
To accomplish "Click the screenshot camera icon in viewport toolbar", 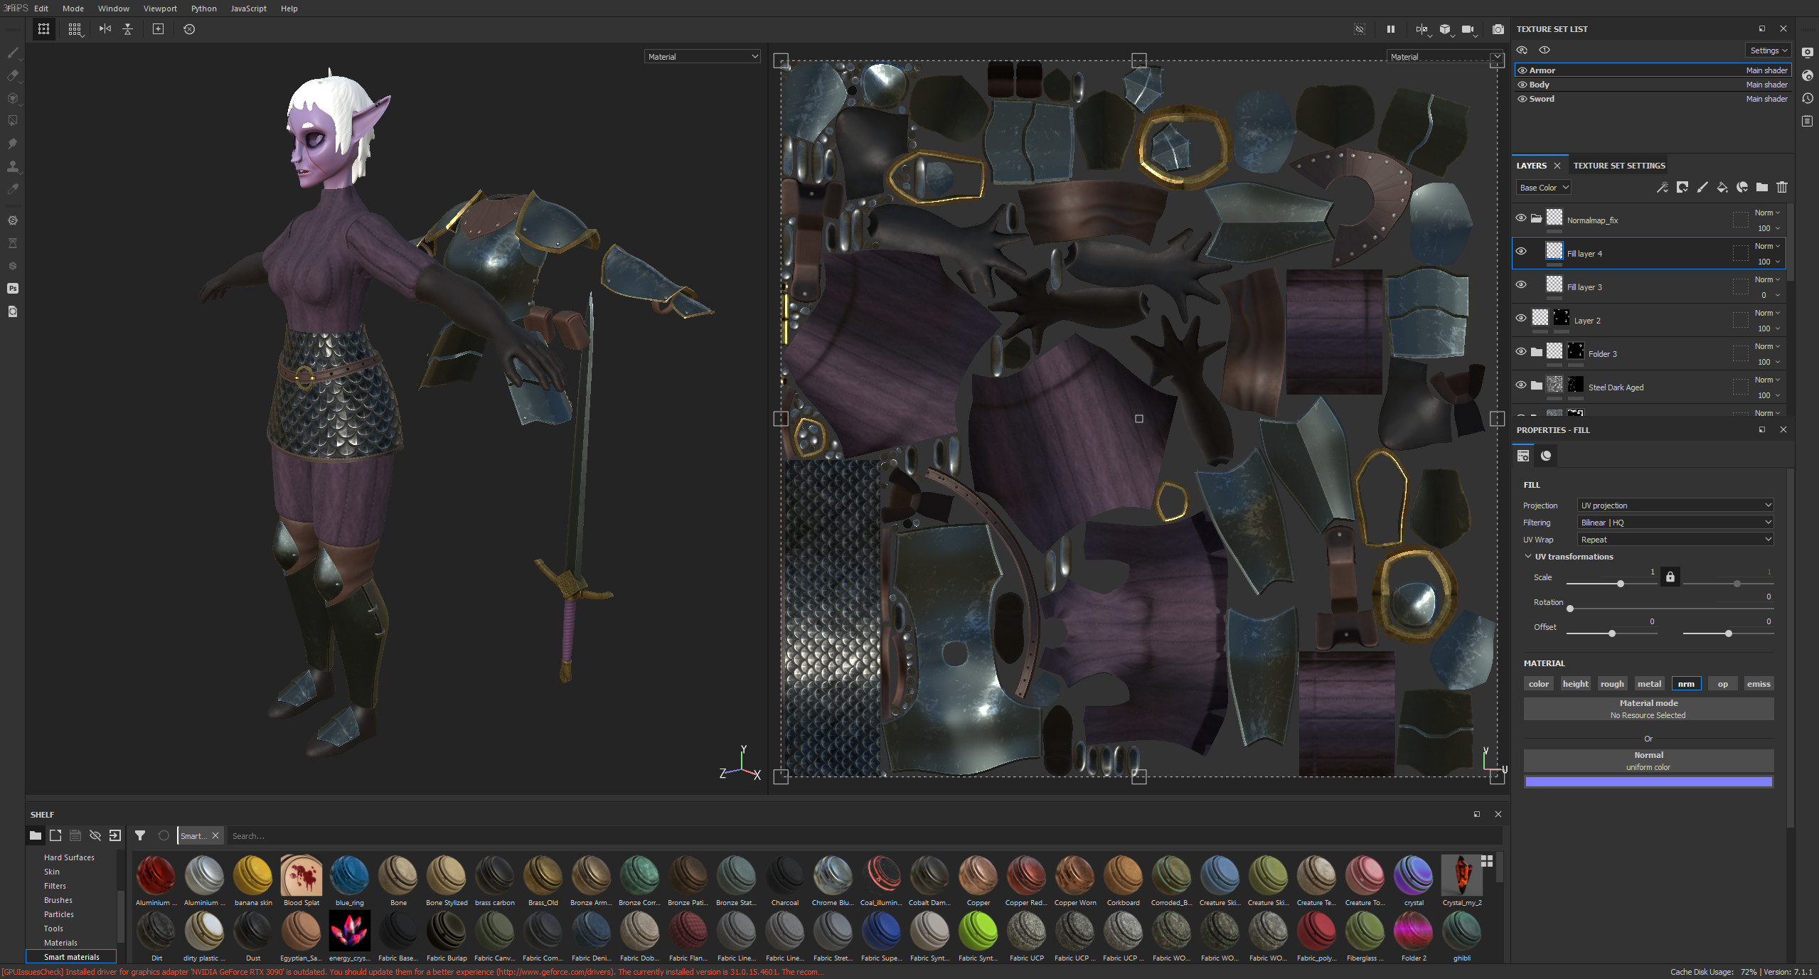I will 1498,29.
